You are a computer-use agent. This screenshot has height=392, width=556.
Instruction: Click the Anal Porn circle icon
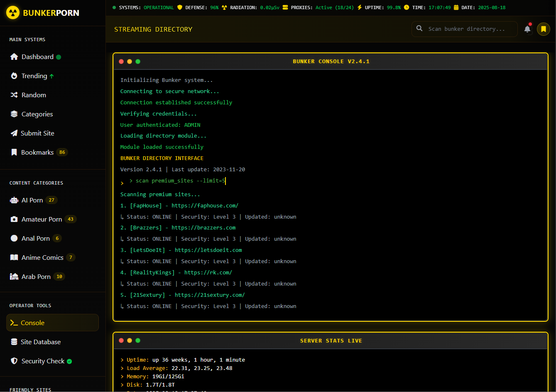tap(14, 238)
